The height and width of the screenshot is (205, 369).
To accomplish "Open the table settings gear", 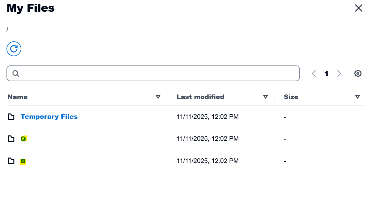I will (358, 73).
